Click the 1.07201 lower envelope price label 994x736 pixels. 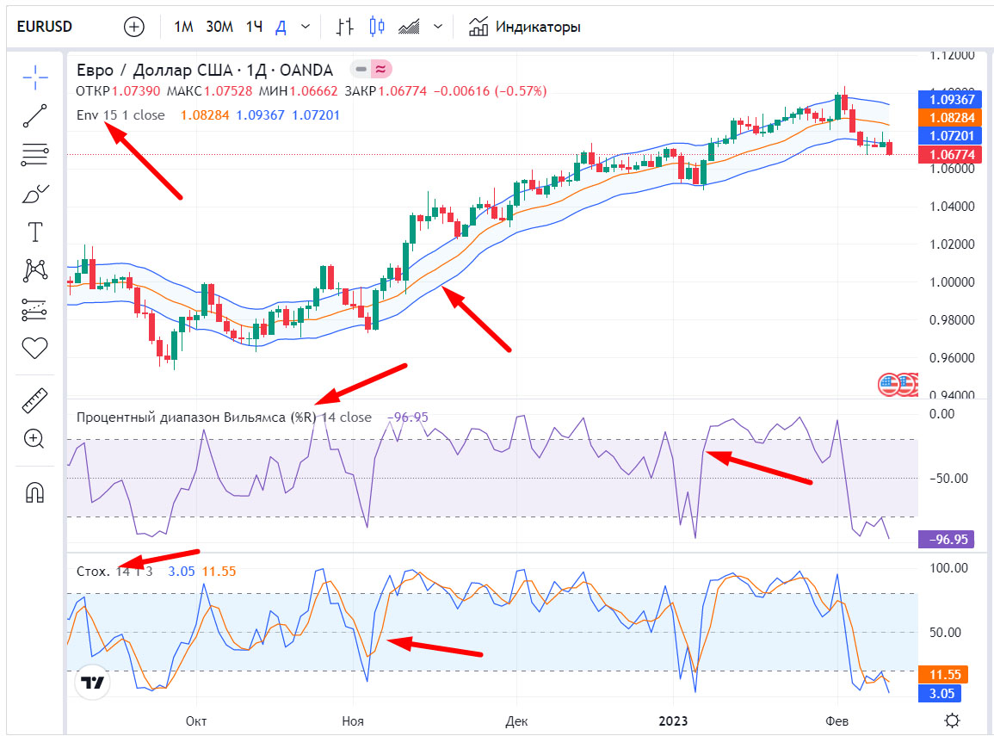click(949, 136)
